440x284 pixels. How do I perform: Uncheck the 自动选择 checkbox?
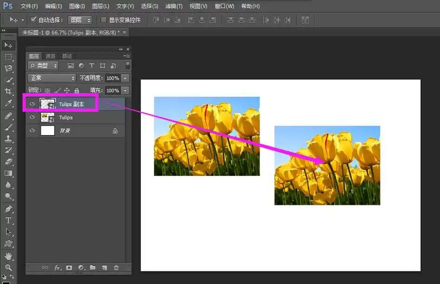pyautogui.click(x=33, y=20)
